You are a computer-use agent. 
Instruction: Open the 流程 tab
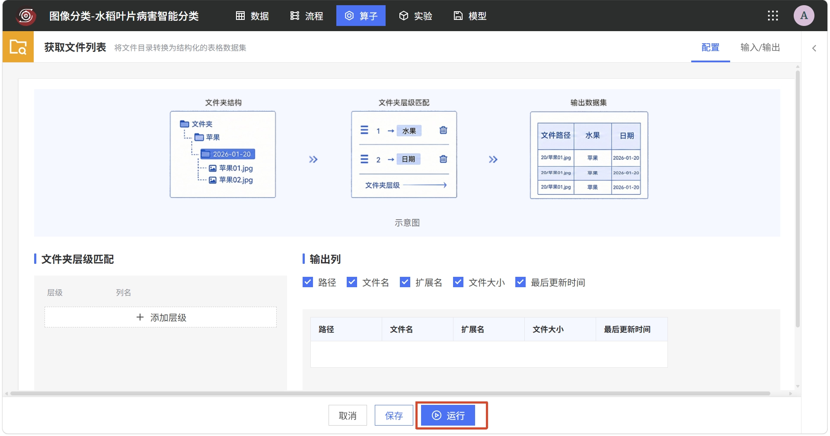click(x=306, y=16)
